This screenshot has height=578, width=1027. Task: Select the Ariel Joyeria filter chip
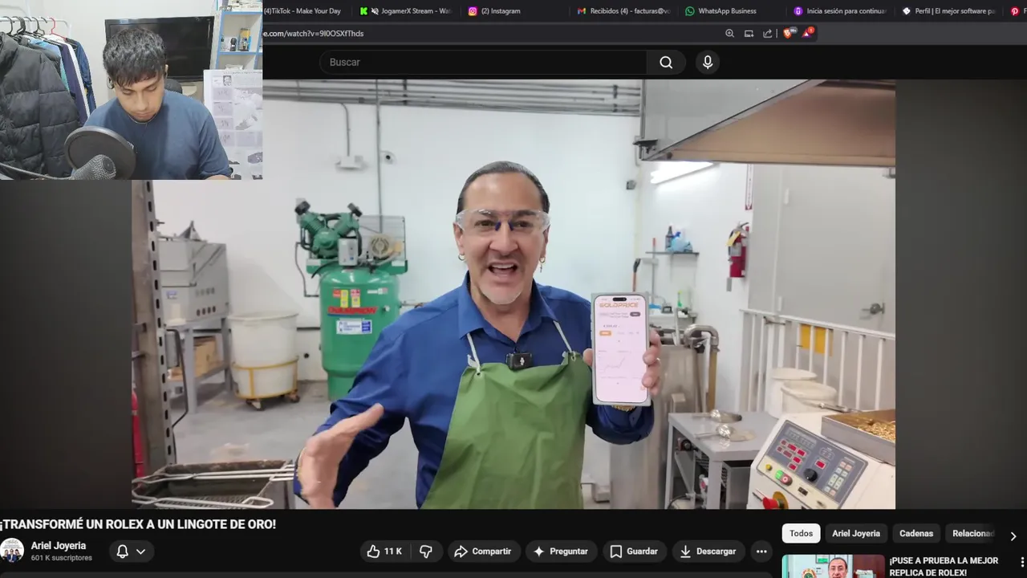[856, 533]
